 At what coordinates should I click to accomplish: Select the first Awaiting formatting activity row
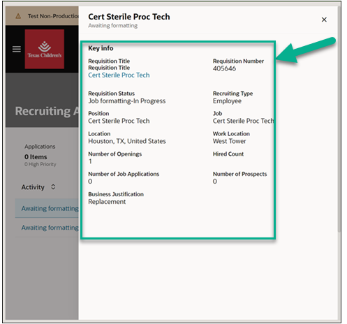tap(47, 208)
